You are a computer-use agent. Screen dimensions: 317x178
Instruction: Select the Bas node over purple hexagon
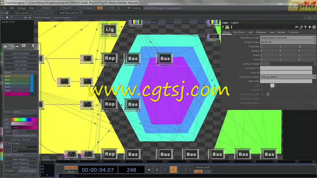click(x=164, y=59)
